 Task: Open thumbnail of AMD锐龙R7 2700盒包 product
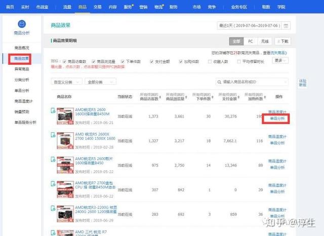65,189
